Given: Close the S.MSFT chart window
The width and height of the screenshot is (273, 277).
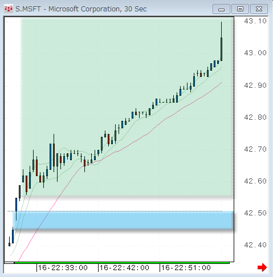Looking at the screenshot, I should pyautogui.click(x=259, y=9).
